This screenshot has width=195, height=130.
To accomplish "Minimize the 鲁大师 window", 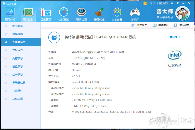I will coord(183,3).
